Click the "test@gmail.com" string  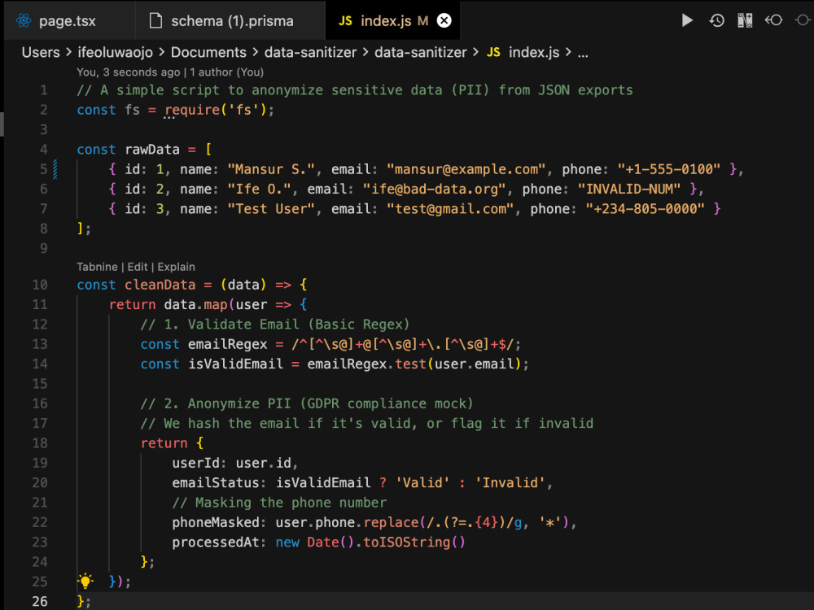tap(450, 209)
